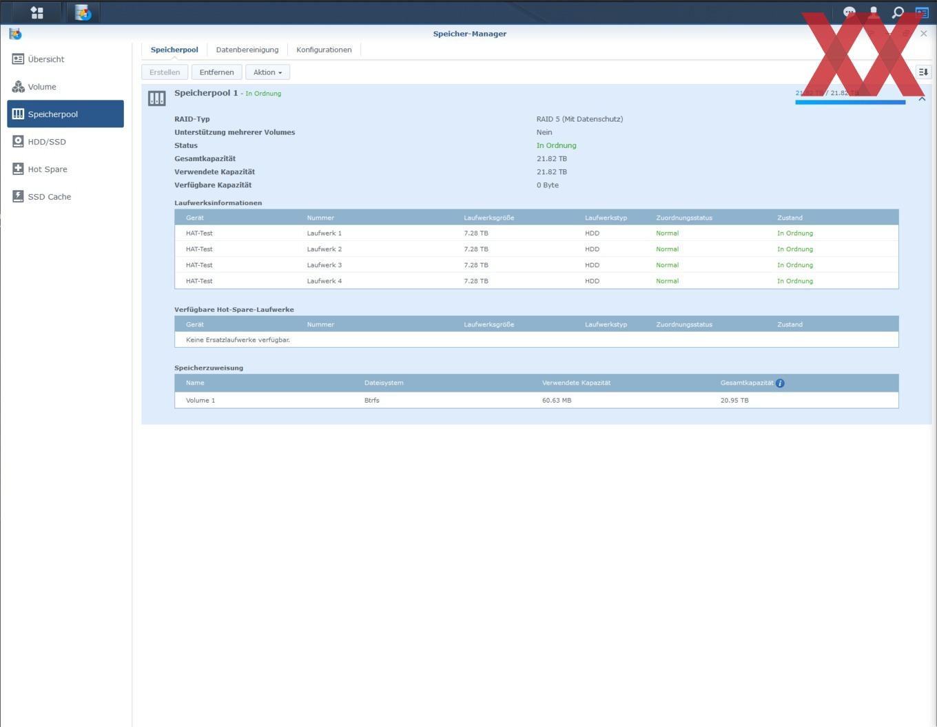Screen dimensions: 937x727
Task: Select Speicherpool in the sidebar
Action: point(65,114)
